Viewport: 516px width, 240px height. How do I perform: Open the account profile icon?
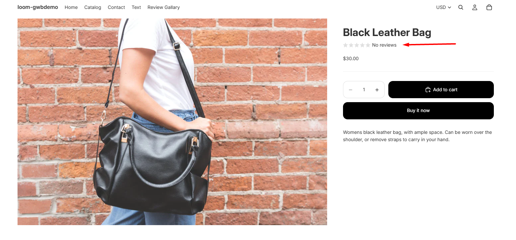tap(475, 7)
